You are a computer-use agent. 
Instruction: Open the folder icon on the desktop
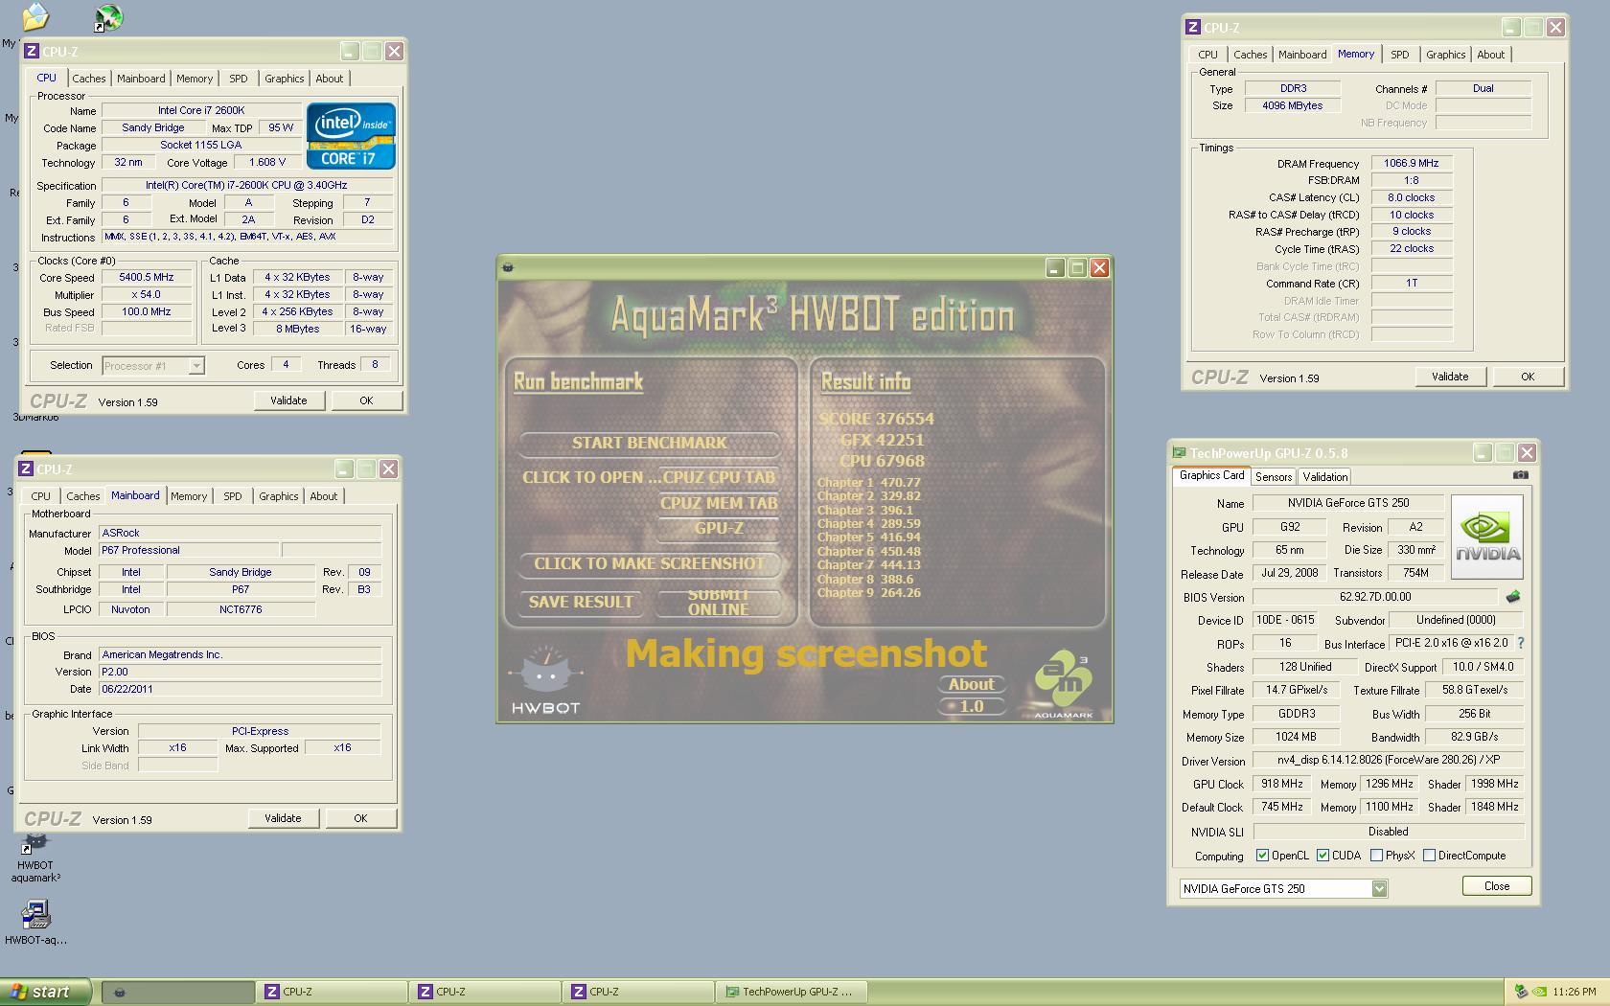[x=35, y=16]
